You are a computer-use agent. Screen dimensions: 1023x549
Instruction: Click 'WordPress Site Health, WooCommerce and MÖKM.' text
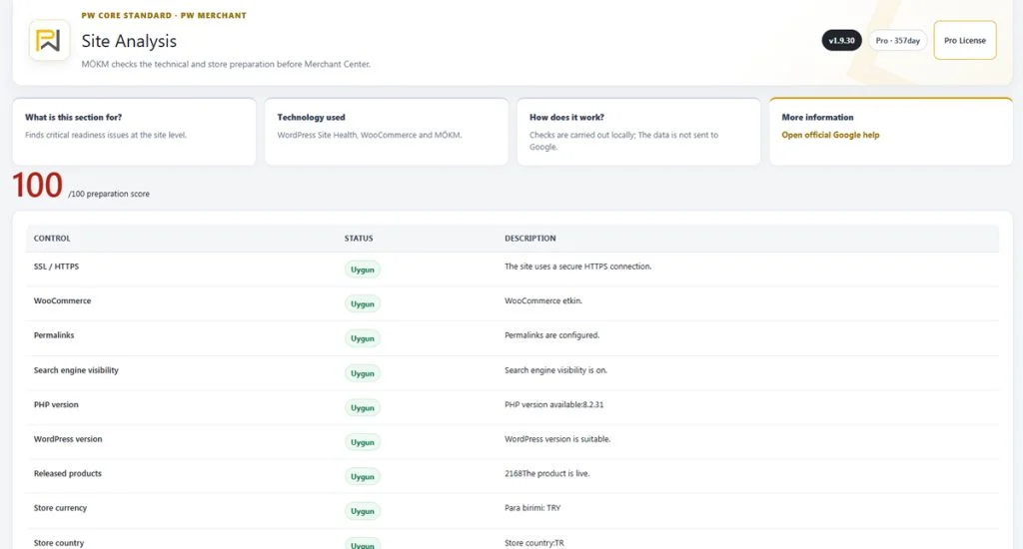coord(370,135)
